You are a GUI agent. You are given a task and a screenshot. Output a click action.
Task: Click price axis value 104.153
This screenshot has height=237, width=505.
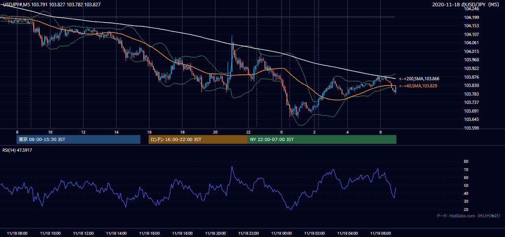(x=471, y=26)
